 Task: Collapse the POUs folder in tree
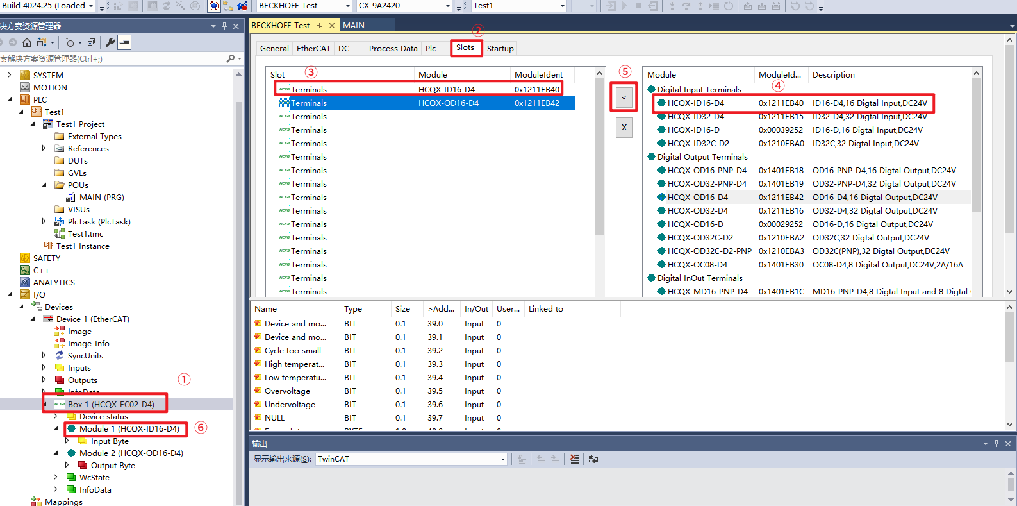[44, 185]
